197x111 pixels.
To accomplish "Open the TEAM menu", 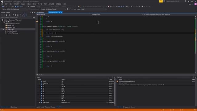I will [x=34, y=4].
